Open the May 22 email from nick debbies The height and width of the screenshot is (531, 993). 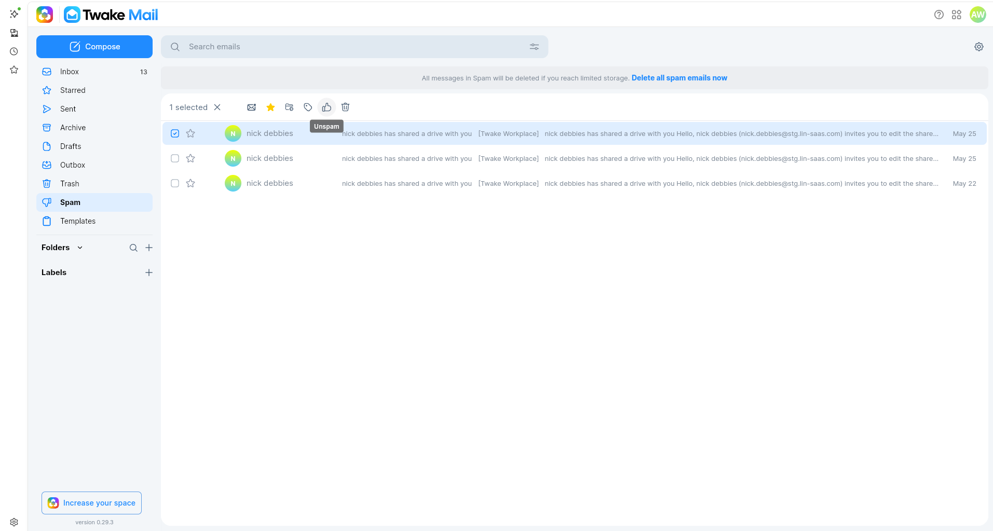point(575,183)
